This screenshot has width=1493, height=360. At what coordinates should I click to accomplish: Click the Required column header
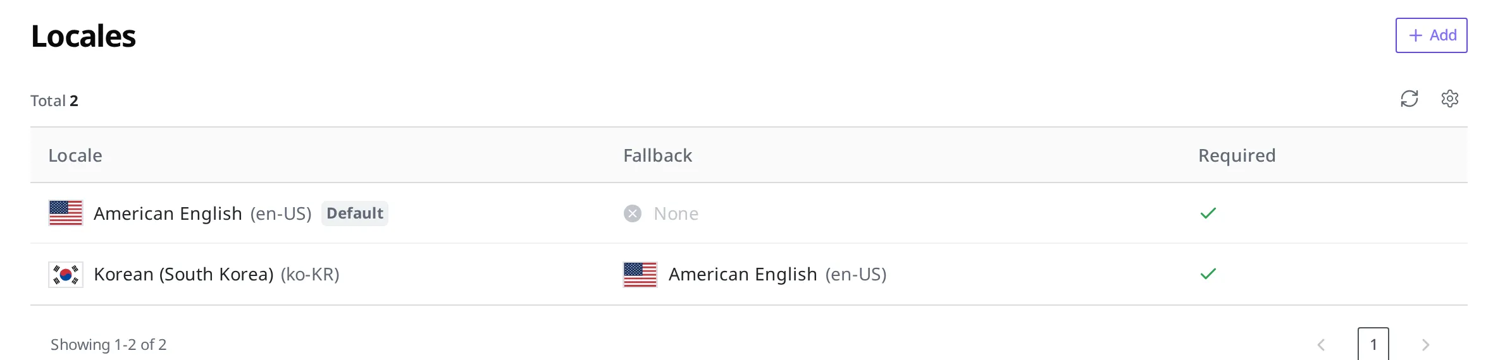point(1237,155)
